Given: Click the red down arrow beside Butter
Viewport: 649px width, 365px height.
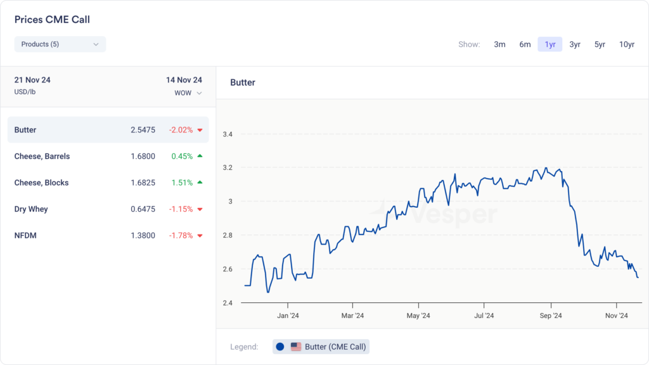Looking at the screenshot, I should 200,130.
